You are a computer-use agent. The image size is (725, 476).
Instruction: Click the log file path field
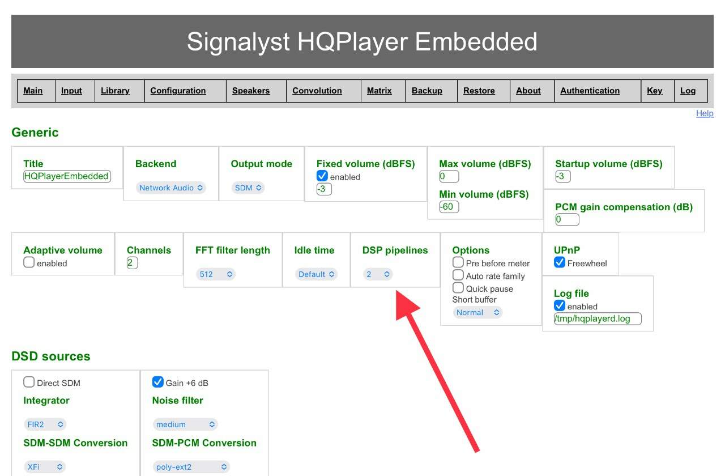click(x=598, y=318)
